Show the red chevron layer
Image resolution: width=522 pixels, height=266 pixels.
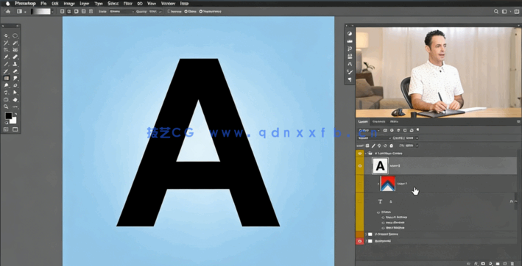click(359, 183)
